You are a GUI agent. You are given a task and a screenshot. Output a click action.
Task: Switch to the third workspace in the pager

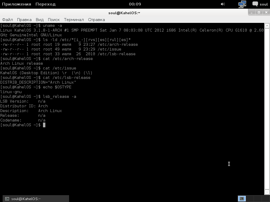click(x=257, y=199)
